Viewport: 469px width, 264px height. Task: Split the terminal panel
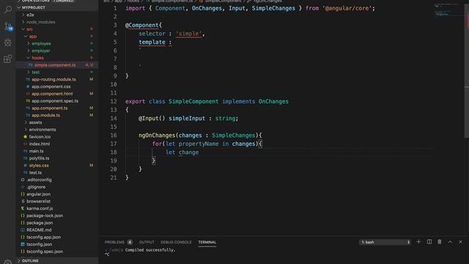(429, 242)
